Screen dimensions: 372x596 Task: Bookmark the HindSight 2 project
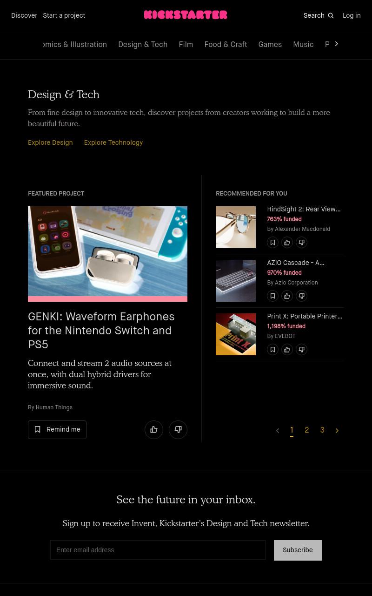click(x=273, y=243)
